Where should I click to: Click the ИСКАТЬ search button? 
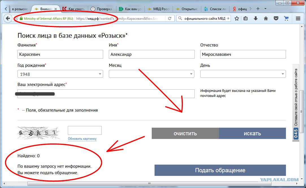pyautogui.click(x=252, y=133)
